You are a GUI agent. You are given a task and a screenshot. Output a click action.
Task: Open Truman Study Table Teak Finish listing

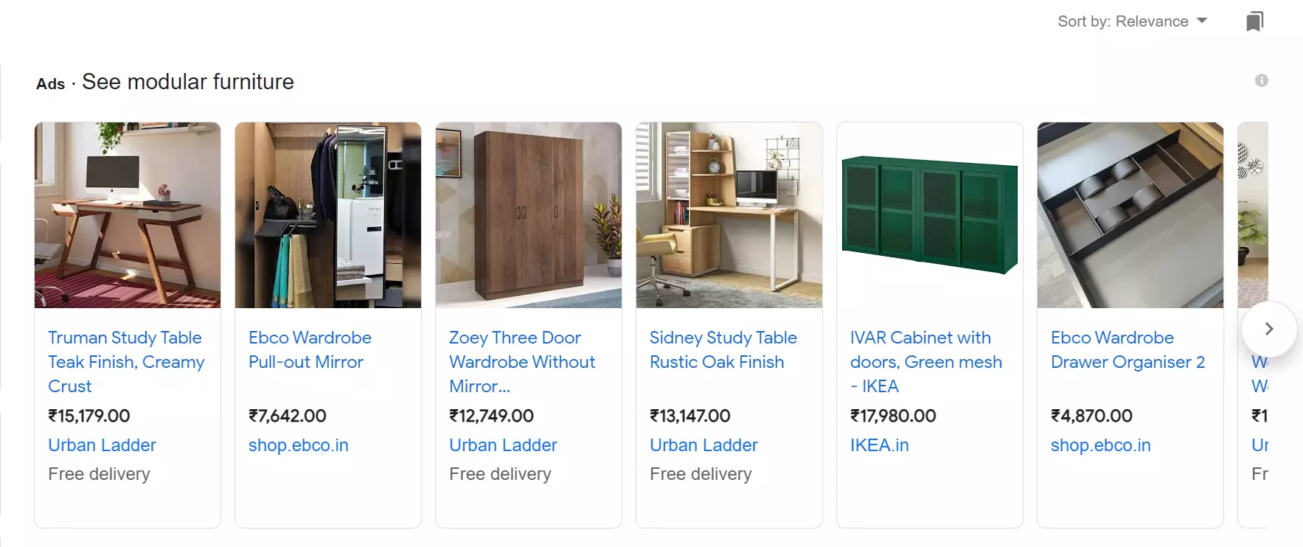126,362
